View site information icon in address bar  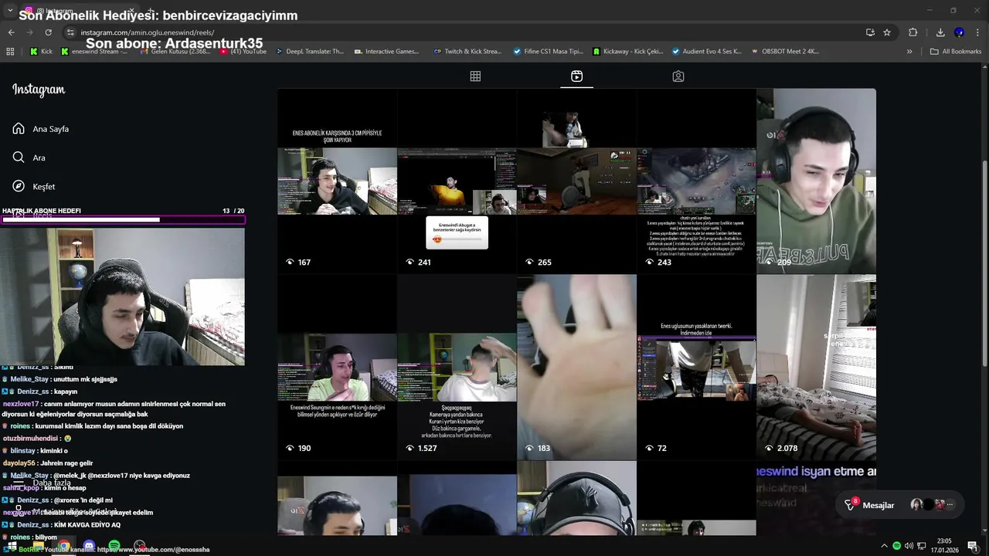[x=70, y=32]
